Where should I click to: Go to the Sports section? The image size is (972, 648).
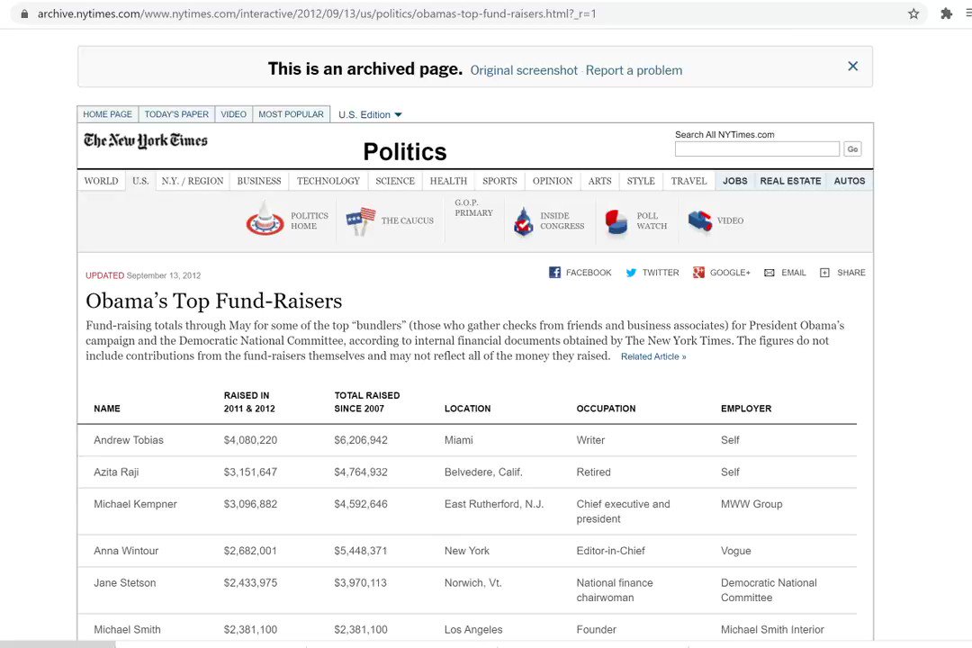point(499,181)
